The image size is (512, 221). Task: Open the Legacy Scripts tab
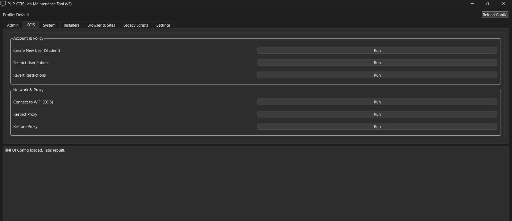136,25
